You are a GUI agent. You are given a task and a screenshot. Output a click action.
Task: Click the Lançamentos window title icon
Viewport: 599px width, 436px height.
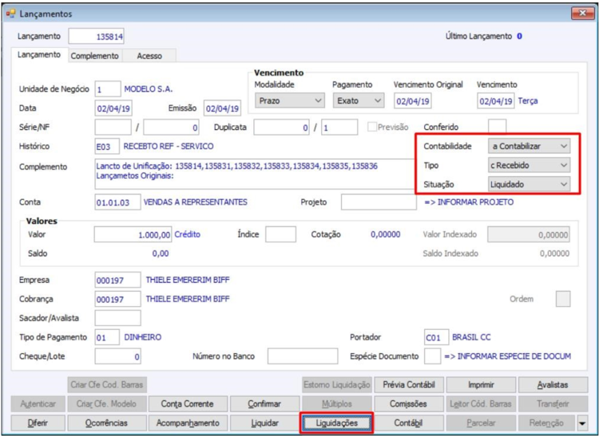coord(10,14)
